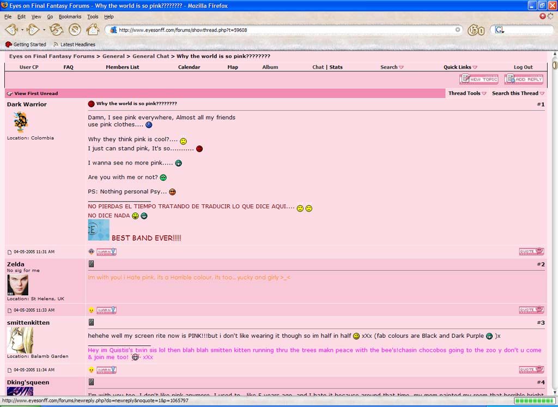The height and width of the screenshot is (407, 558).
Task: Click online status icon under Dark Warrior's post
Action: tap(92, 252)
